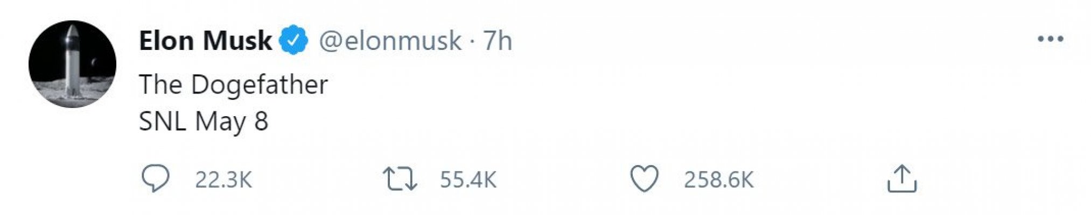
Task: Click the 258.6K likes count
Action: coord(718,180)
